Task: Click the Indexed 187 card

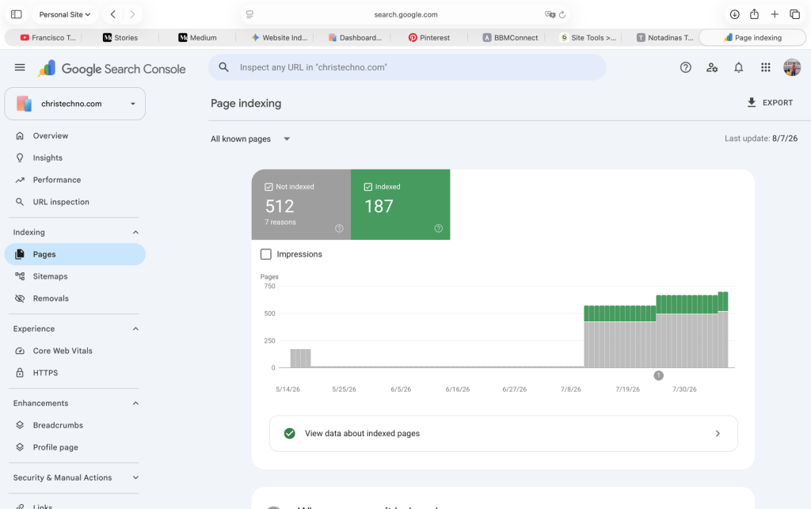Action: [x=400, y=205]
